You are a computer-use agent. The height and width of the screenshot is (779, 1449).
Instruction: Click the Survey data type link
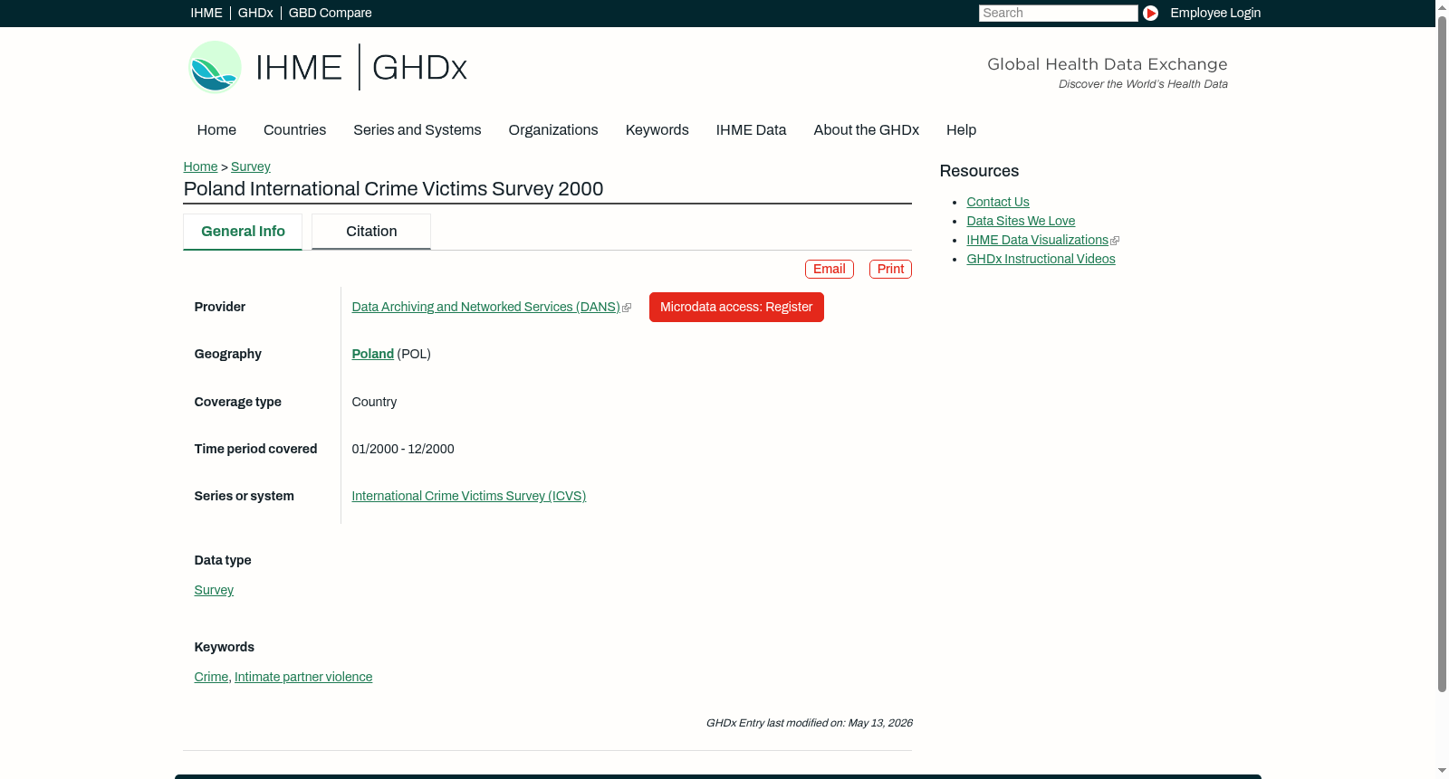[x=214, y=591]
